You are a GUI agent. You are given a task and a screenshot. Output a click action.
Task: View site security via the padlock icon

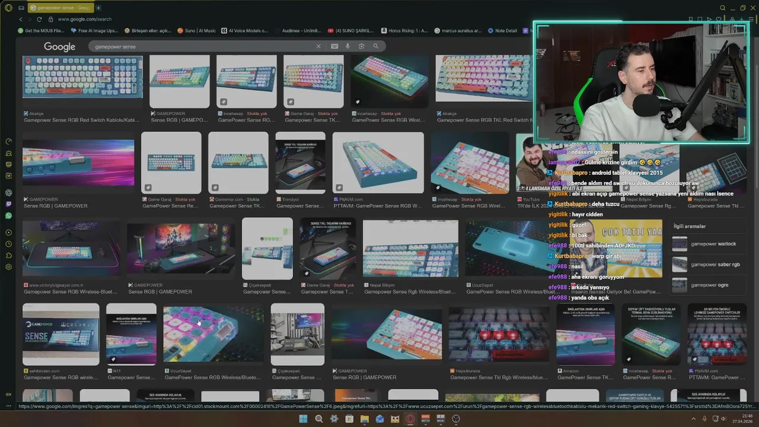(52, 19)
